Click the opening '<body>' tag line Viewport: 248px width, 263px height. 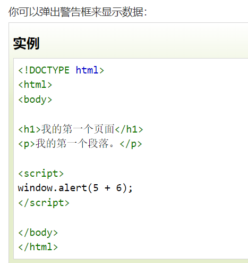[35, 100]
